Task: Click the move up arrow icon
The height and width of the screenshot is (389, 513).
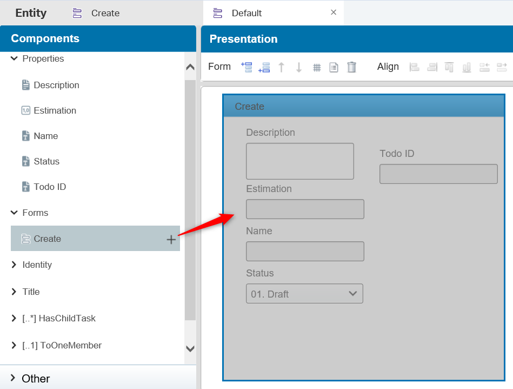Action: pyautogui.click(x=281, y=67)
